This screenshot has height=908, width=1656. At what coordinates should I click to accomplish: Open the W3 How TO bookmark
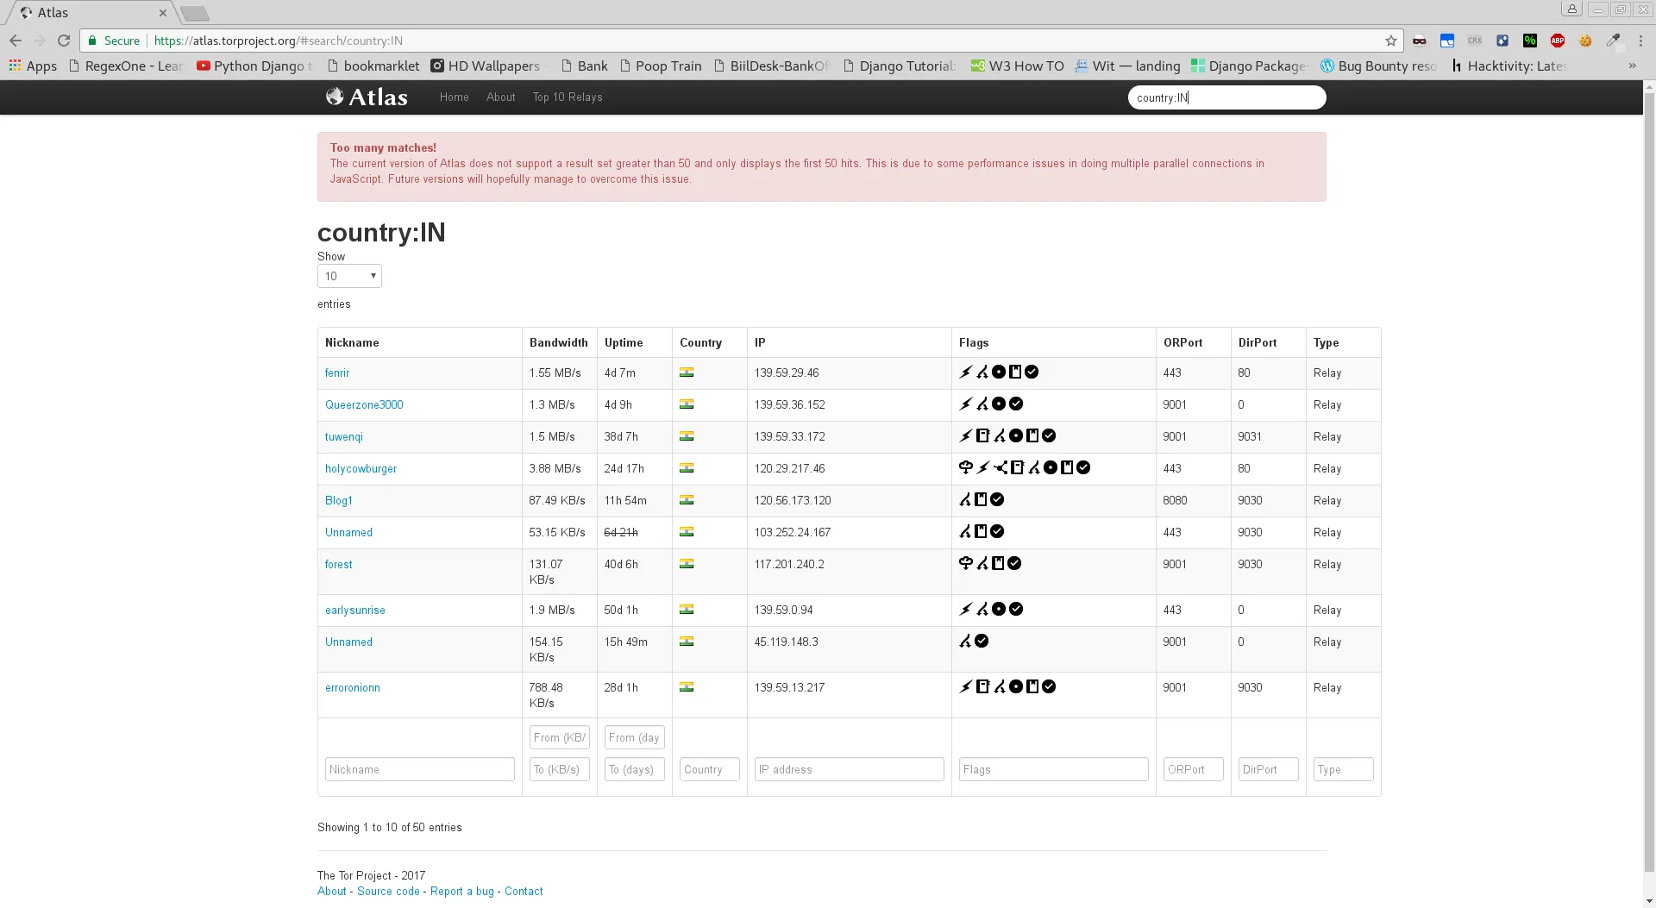click(x=1017, y=66)
